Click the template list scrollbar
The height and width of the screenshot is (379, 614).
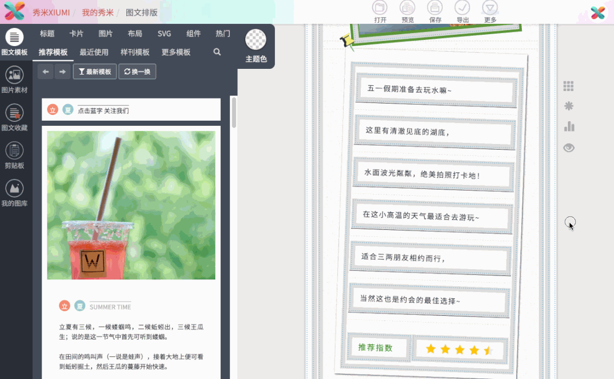(x=234, y=112)
